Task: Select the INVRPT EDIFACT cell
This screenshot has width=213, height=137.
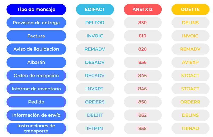Action: [x=95, y=89]
